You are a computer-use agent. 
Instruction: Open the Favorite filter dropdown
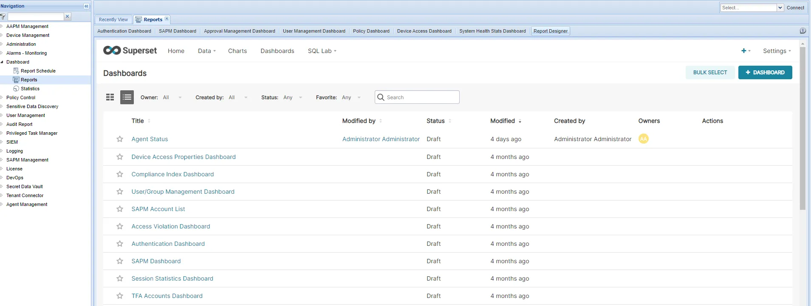pos(352,97)
